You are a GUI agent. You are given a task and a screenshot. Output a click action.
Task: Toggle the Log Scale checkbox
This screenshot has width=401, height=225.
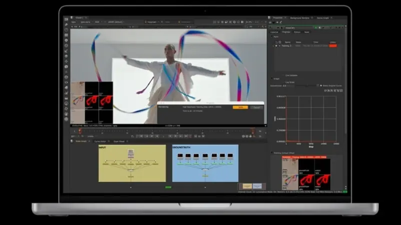[283, 82]
